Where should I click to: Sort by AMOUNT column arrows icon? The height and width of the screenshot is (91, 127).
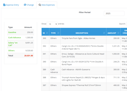point(118,33)
